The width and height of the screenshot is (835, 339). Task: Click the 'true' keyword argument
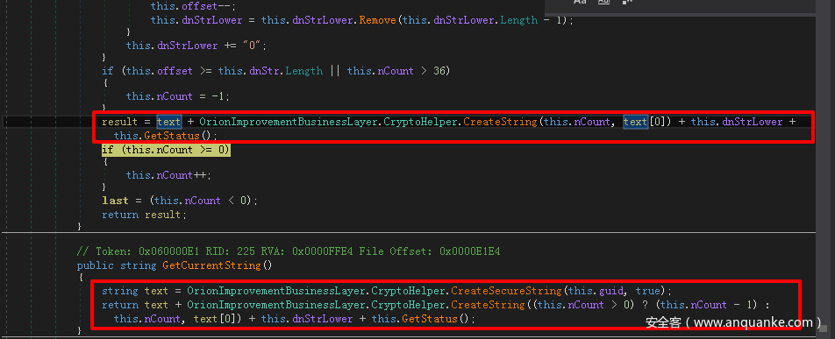point(647,291)
